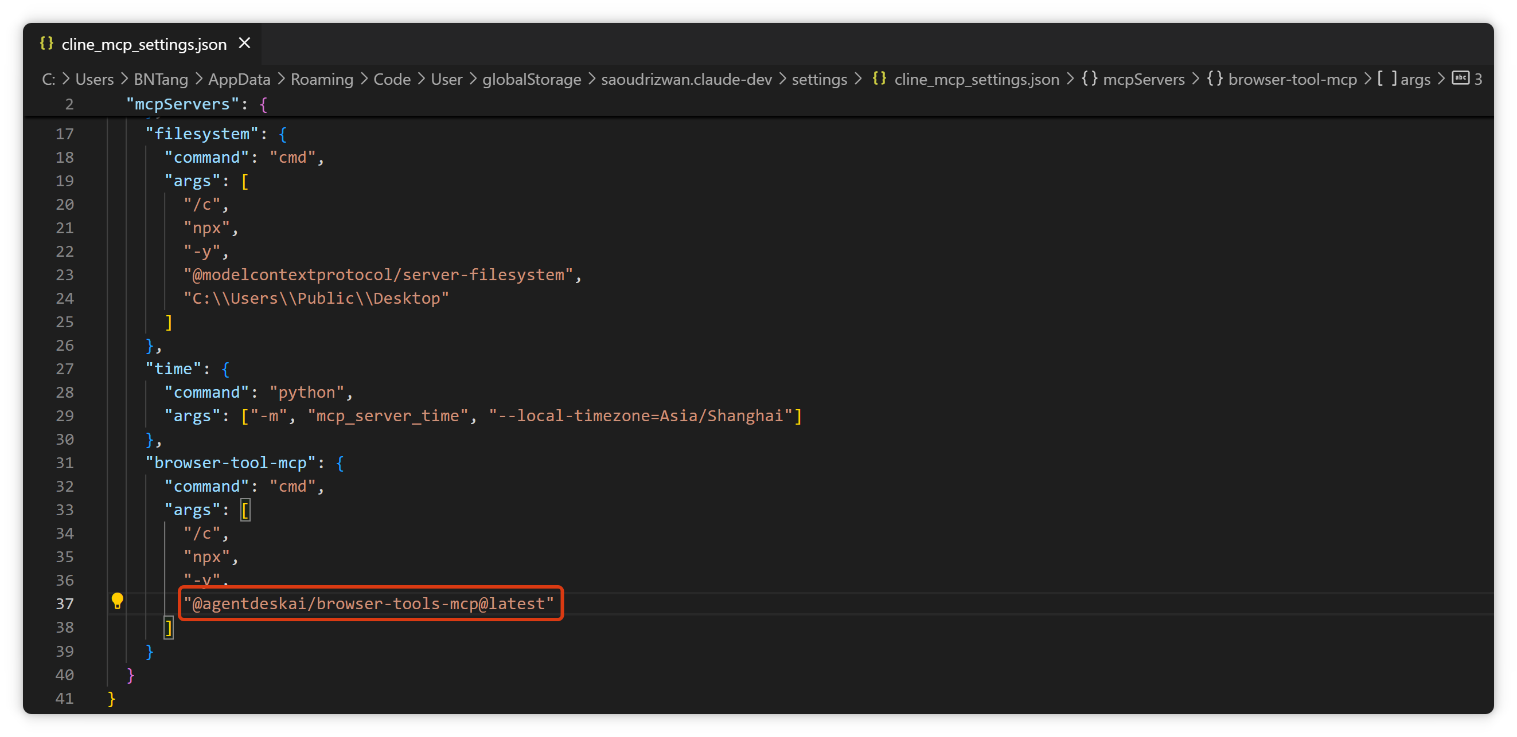Click the braces icon before cline_mcp_settings.json breadcrumb
This screenshot has width=1517, height=737.
tap(879, 79)
